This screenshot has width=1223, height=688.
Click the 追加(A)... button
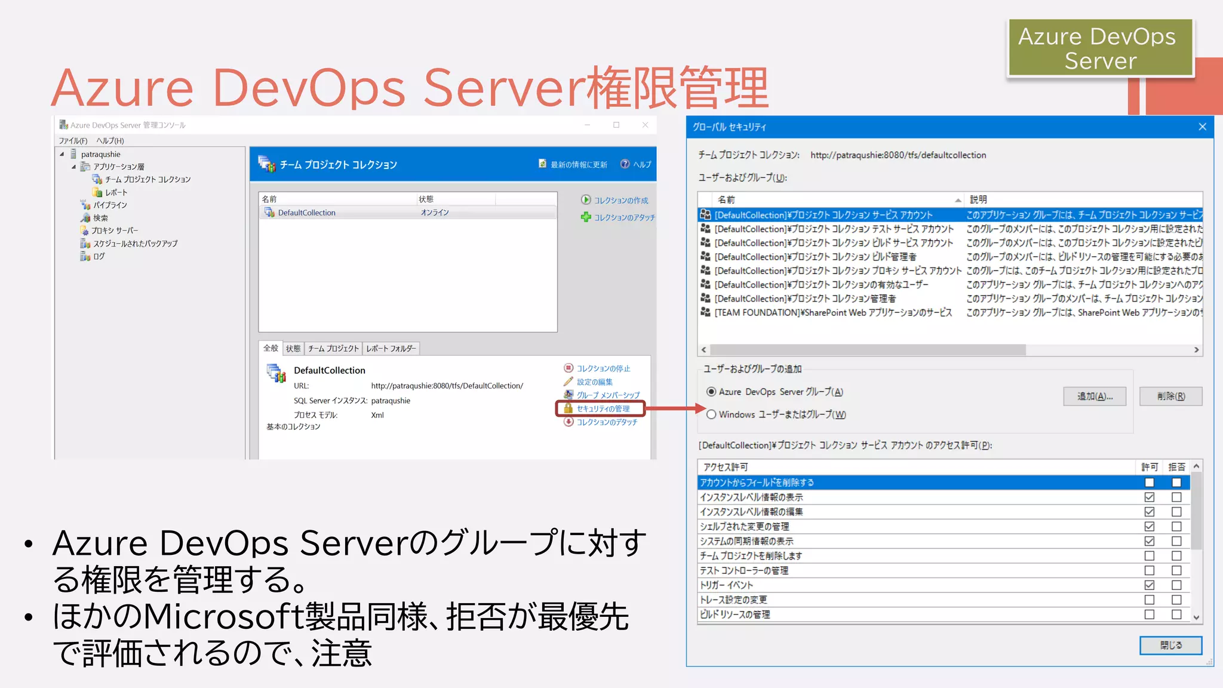click(1095, 396)
